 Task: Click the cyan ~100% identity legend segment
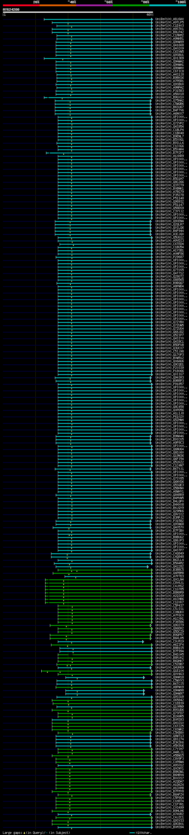click(x=168, y=6)
